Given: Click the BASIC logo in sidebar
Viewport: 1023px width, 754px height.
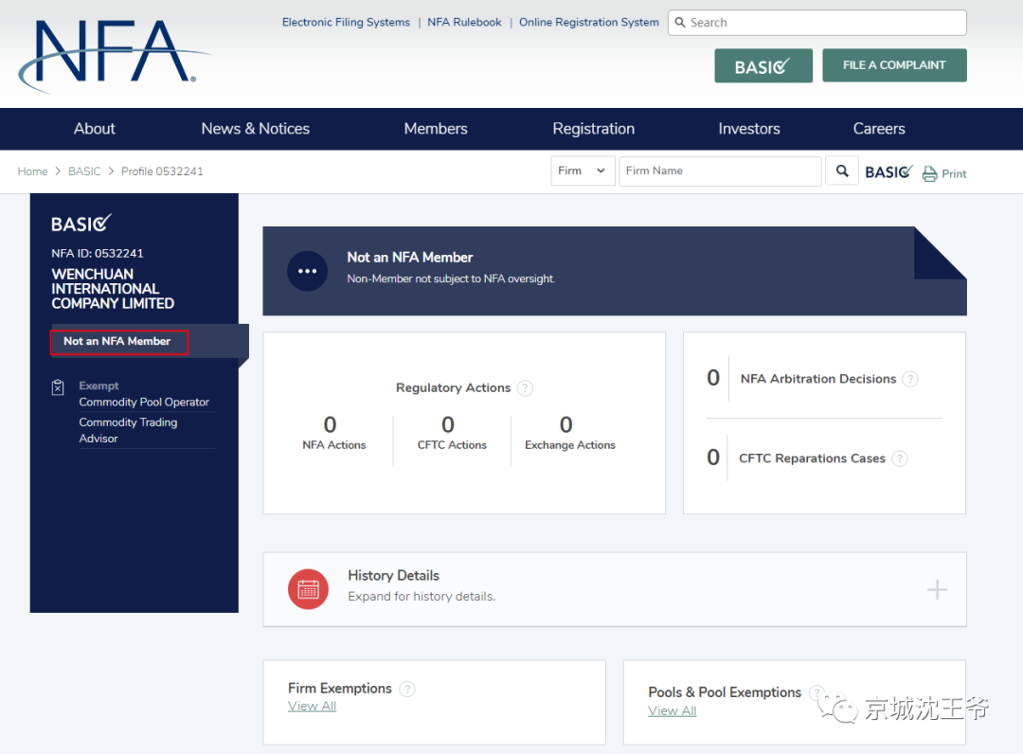Looking at the screenshot, I should click(81, 223).
